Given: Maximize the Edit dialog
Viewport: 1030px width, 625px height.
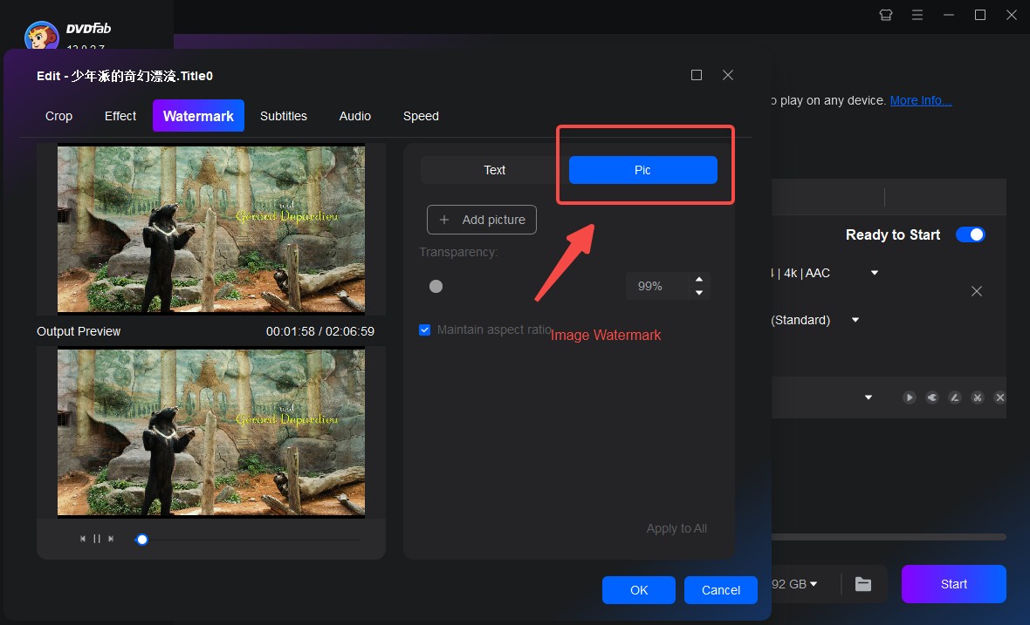Looking at the screenshot, I should 697,76.
